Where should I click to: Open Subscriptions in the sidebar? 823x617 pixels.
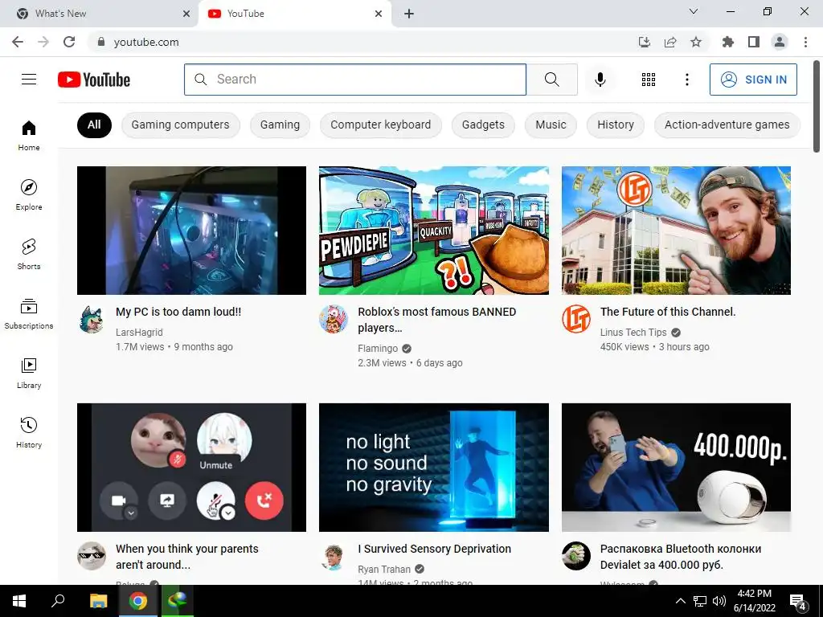pos(29,313)
